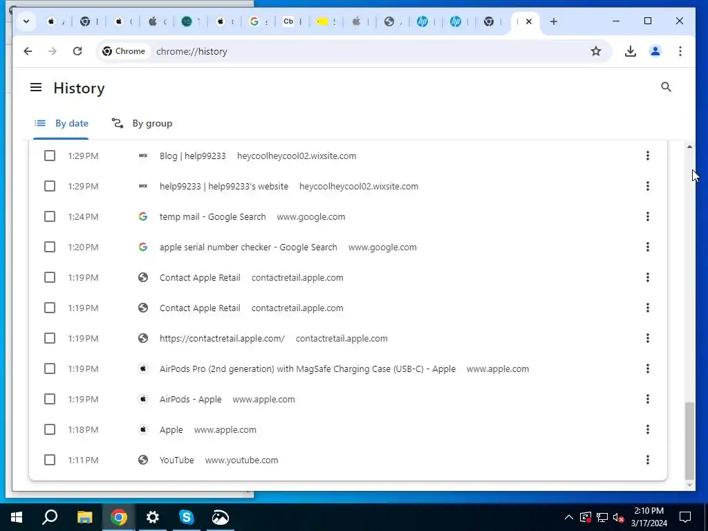
Task: Reload the page with the refresh icon
Action: click(x=77, y=51)
